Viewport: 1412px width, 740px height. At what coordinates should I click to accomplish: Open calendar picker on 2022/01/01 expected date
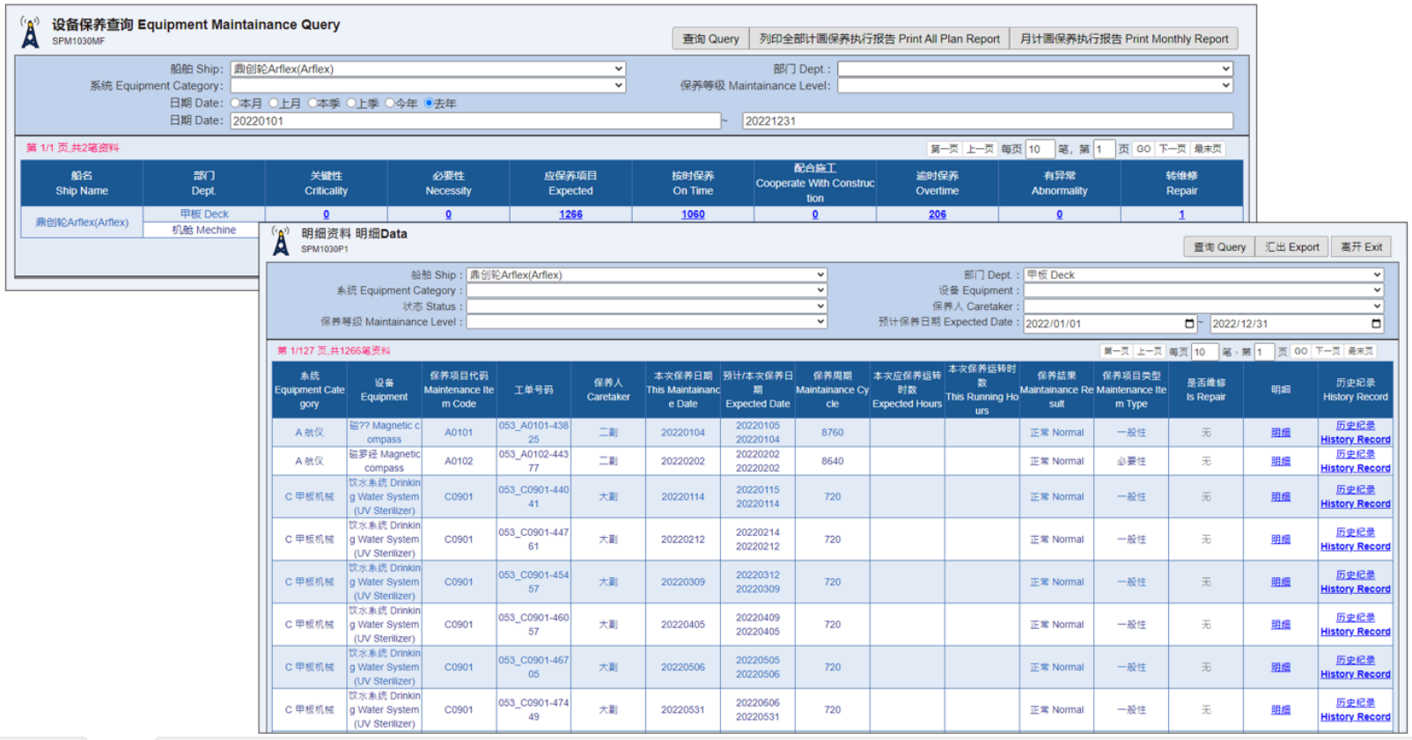pos(1189,324)
